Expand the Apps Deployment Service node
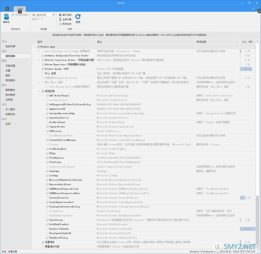Screen dimensions: 261x254 [x=39, y=51]
